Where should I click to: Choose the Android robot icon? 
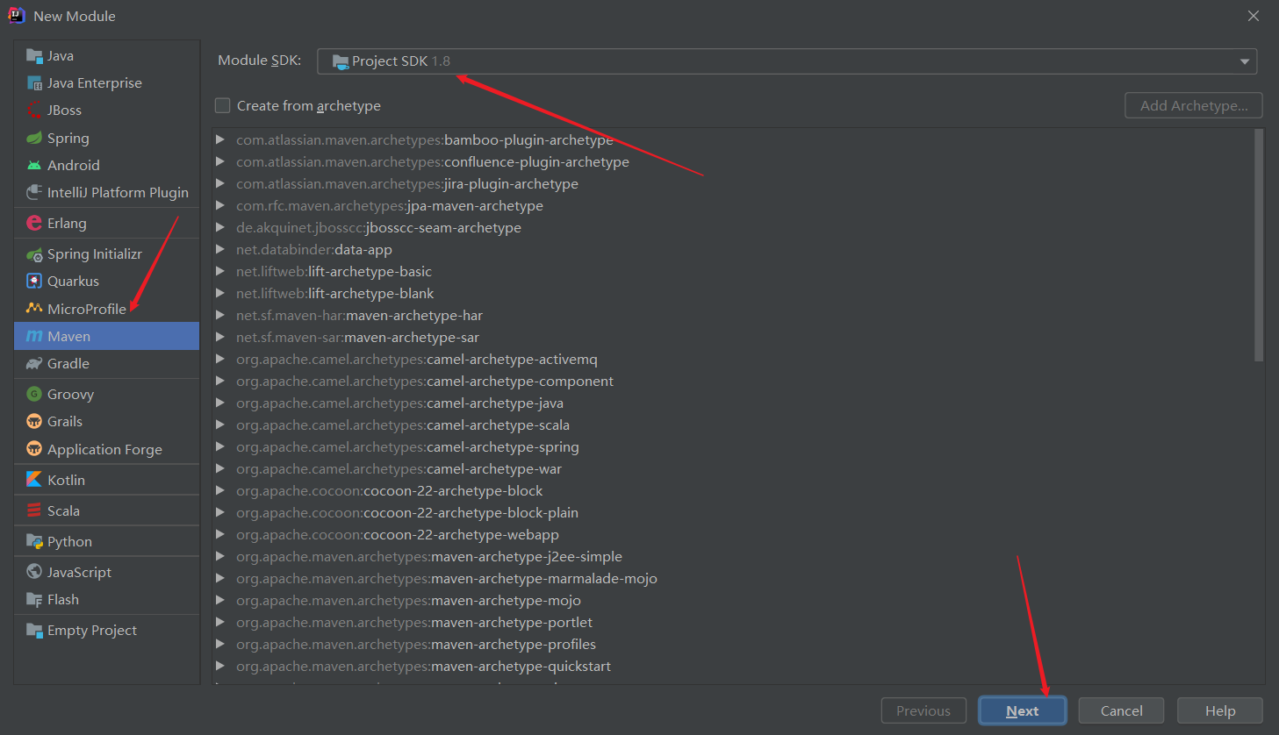tap(34, 165)
